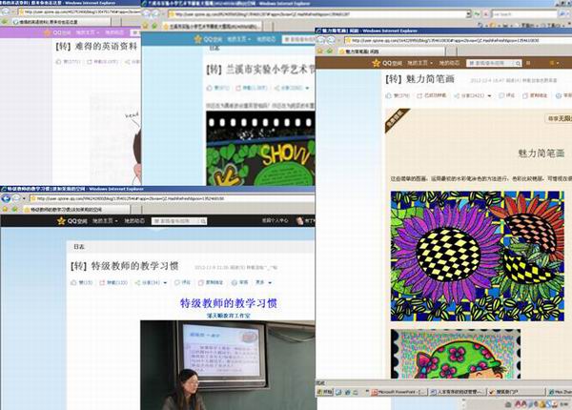
Task: Click Forward button in 魅力简笔画 IE window
Action: [331, 40]
